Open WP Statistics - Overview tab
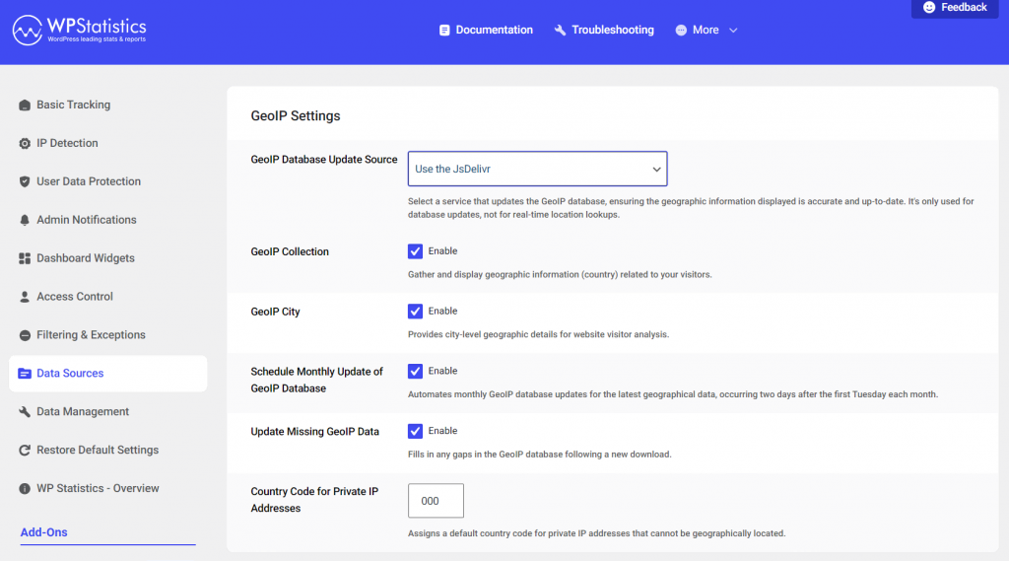Image resolution: width=1009 pixels, height=561 pixels. pyautogui.click(x=108, y=488)
